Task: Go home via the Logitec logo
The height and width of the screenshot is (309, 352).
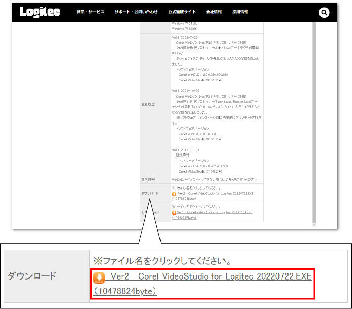Action: click(40, 12)
